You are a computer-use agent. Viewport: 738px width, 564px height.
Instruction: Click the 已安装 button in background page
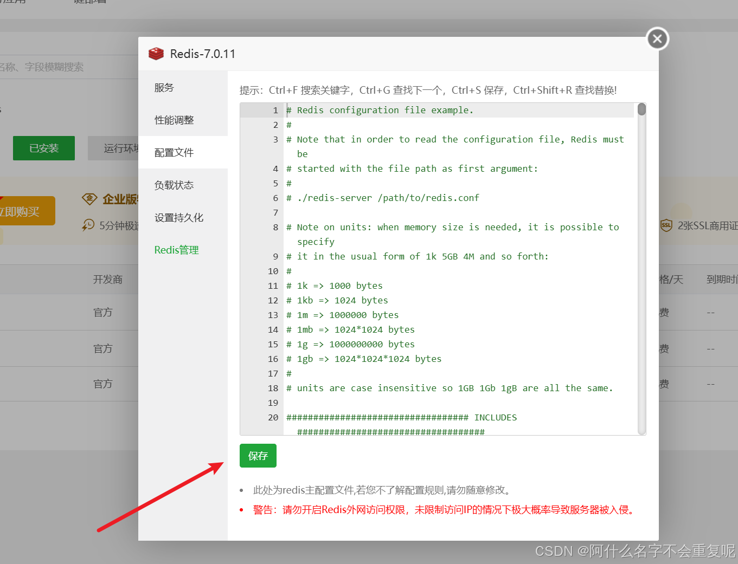(x=44, y=148)
